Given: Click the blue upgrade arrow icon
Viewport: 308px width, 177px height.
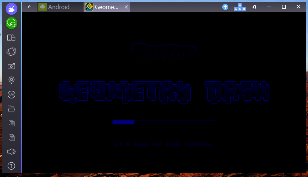Looking at the screenshot, I should tap(225, 7).
